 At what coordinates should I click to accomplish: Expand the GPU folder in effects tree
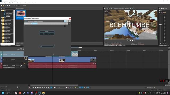click(1, 21)
